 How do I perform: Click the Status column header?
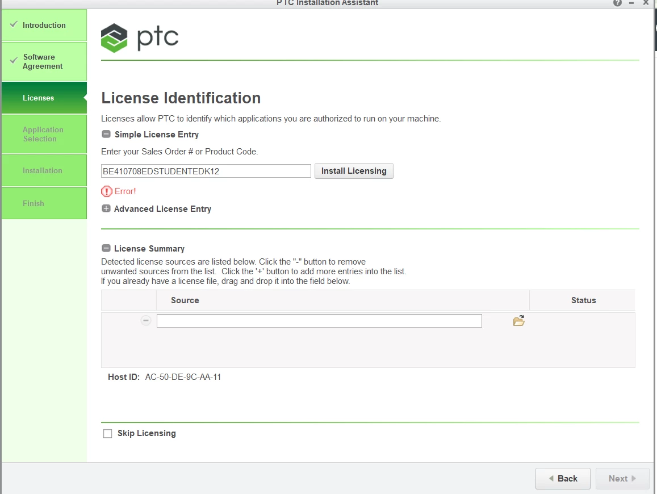[583, 300]
